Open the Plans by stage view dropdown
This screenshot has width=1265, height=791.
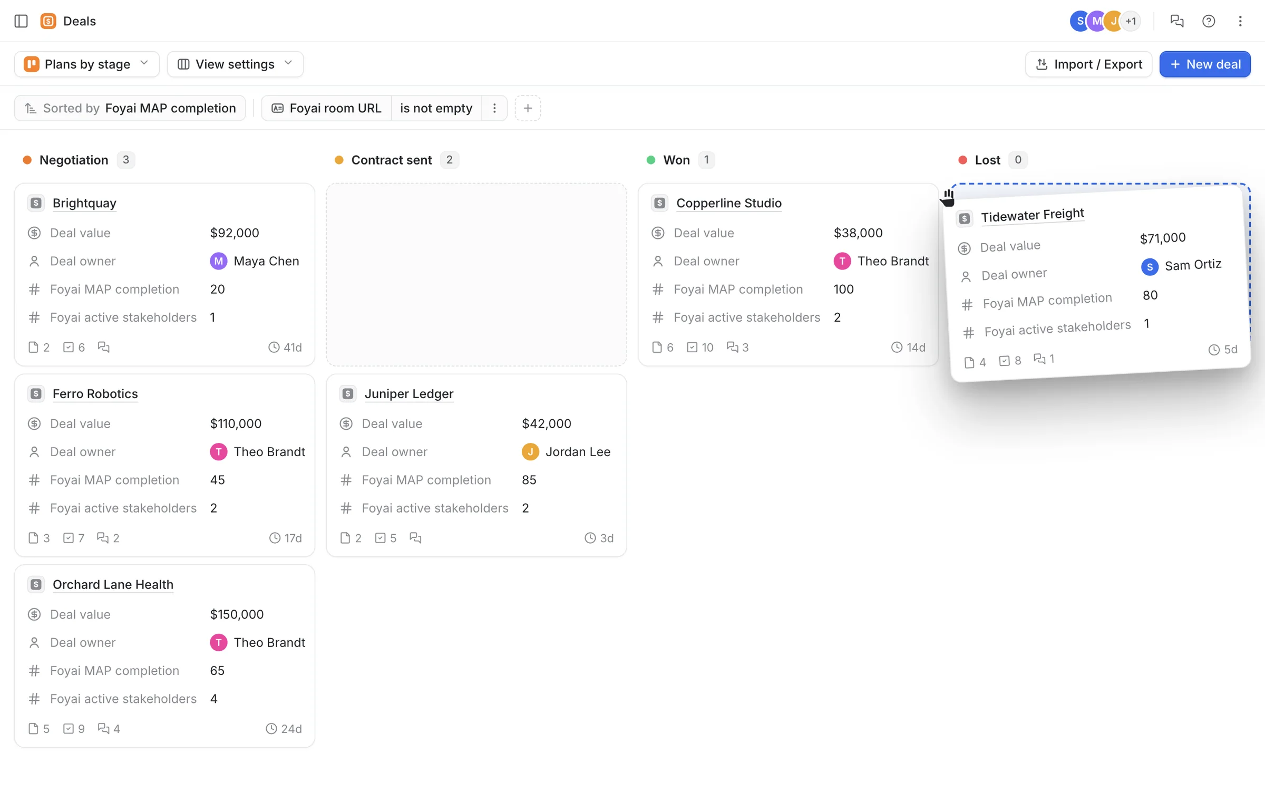tap(87, 64)
